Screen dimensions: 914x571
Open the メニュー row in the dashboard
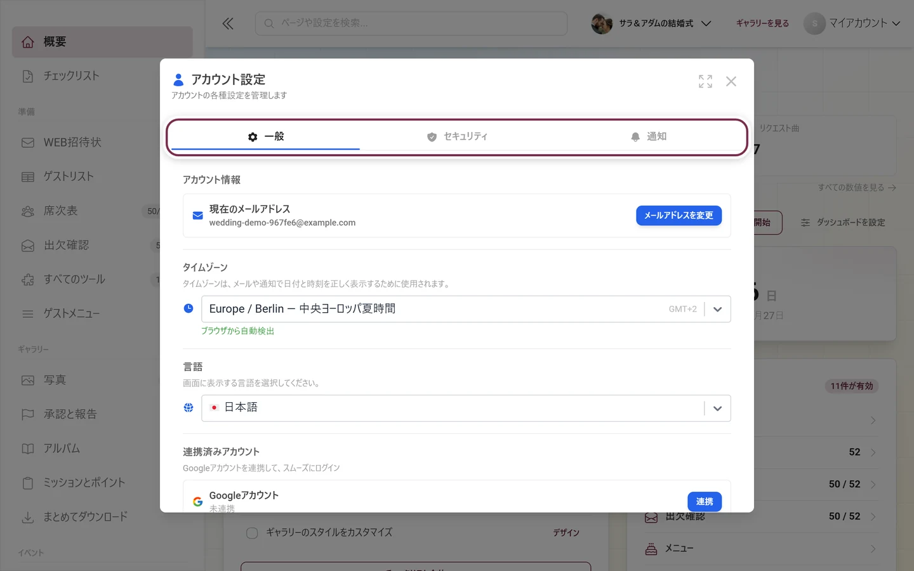[762, 549]
